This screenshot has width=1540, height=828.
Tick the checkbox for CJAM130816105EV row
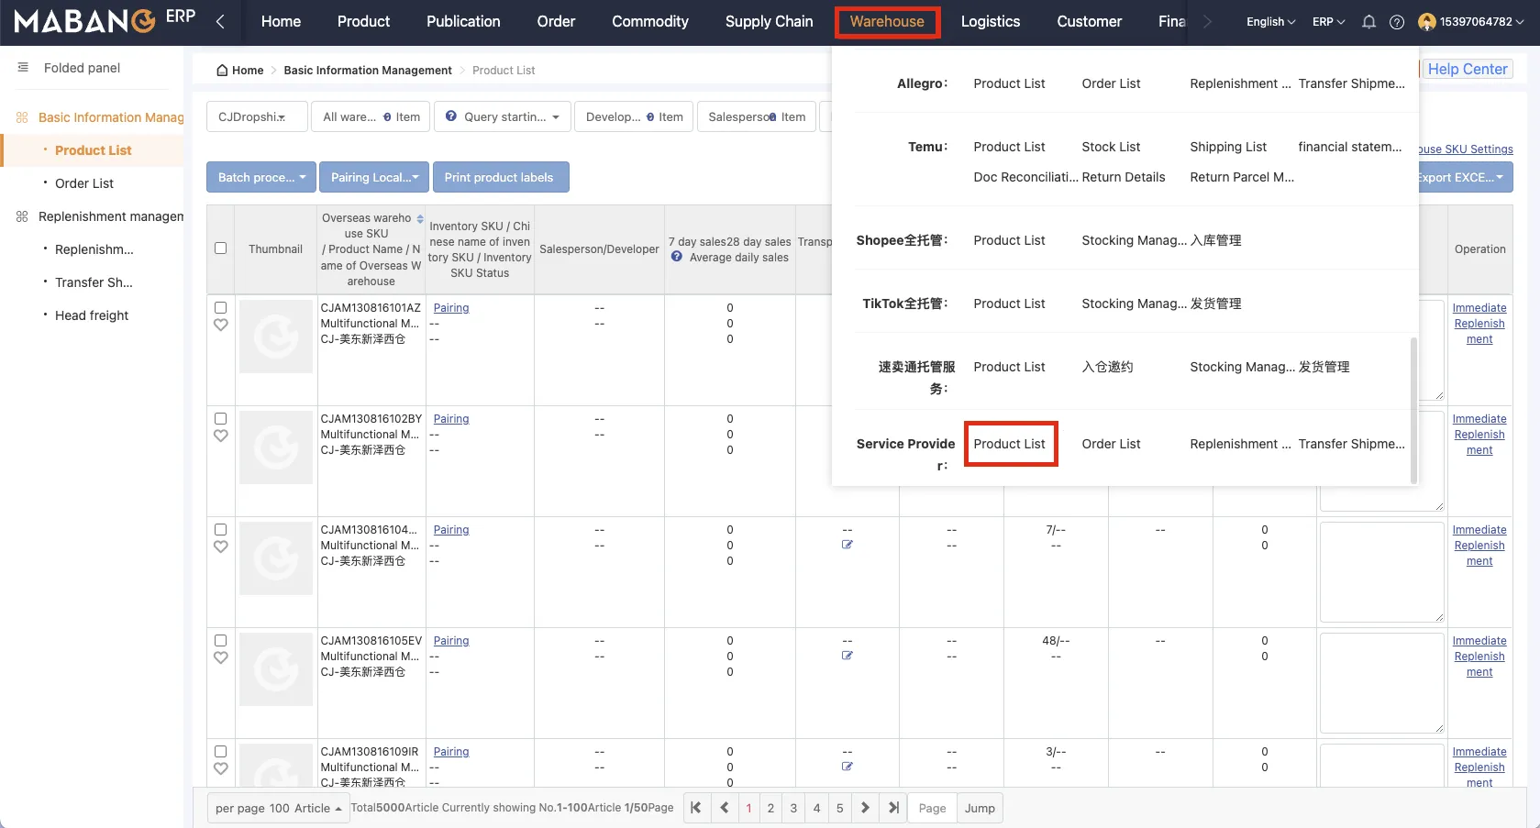point(220,641)
